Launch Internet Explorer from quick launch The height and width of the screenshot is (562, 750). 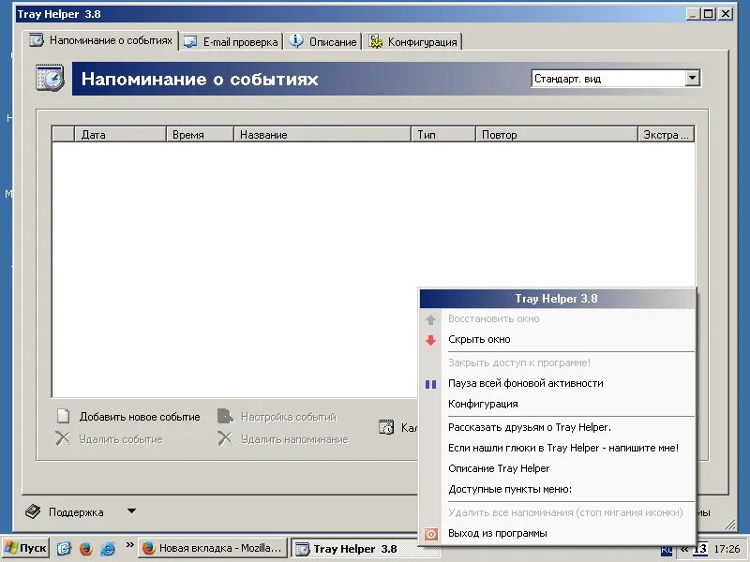coord(108,548)
